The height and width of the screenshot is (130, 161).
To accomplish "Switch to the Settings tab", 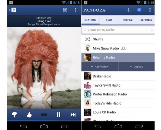I will click(x=146, y=20).
